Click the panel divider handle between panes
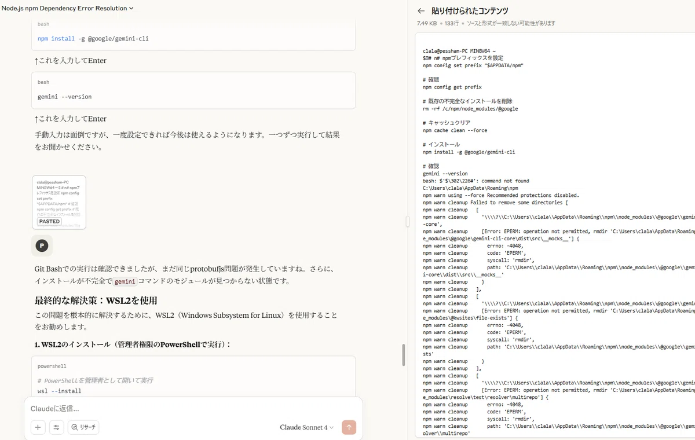The width and height of the screenshot is (695, 440). (x=408, y=220)
